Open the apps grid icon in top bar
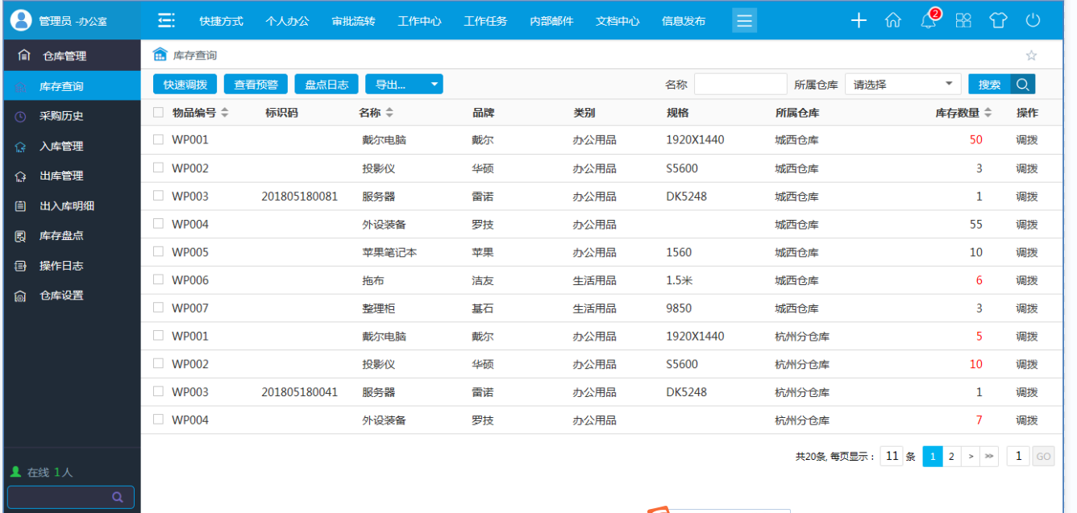 coord(963,20)
